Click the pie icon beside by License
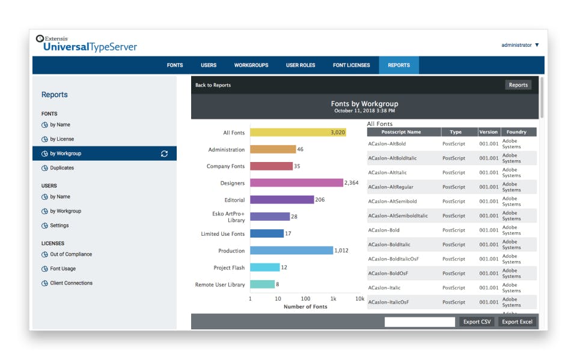 point(44,139)
